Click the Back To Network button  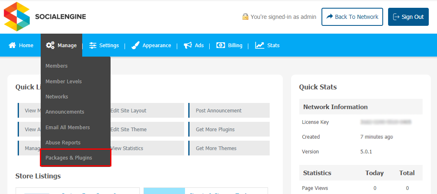[352, 17]
